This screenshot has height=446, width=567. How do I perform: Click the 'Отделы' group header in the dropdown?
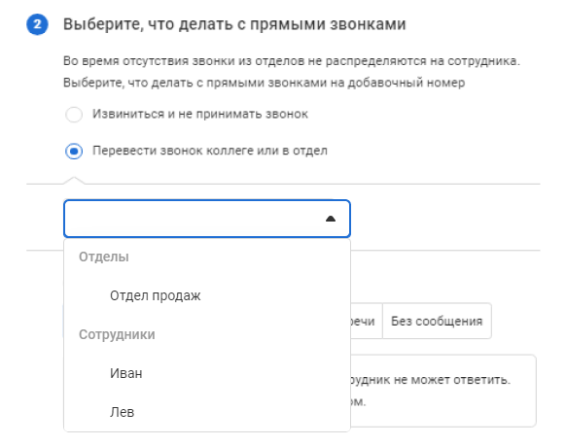click(104, 257)
